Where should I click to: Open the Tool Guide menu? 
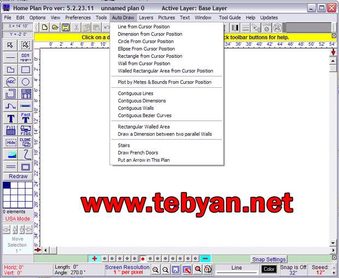click(230, 17)
